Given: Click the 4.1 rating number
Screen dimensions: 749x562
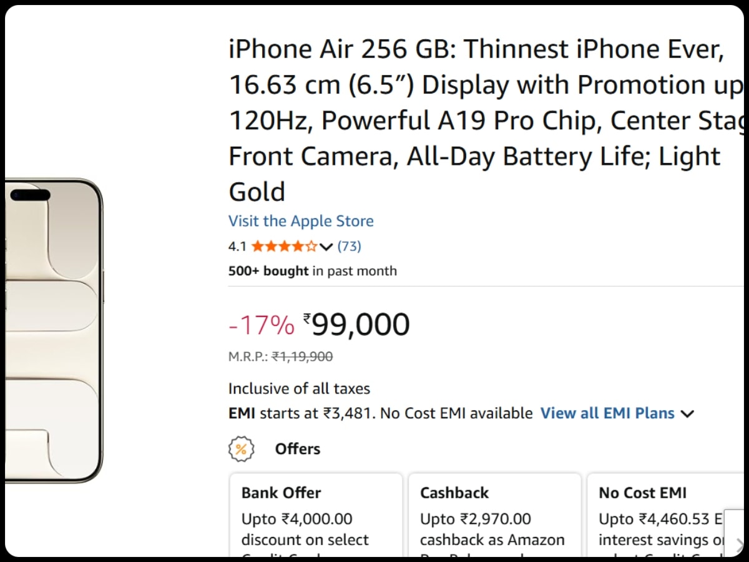Looking at the screenshot, I should pos(237,247).
